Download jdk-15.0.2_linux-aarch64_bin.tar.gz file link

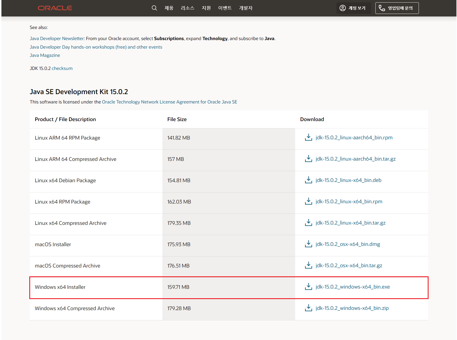(356, 159)
